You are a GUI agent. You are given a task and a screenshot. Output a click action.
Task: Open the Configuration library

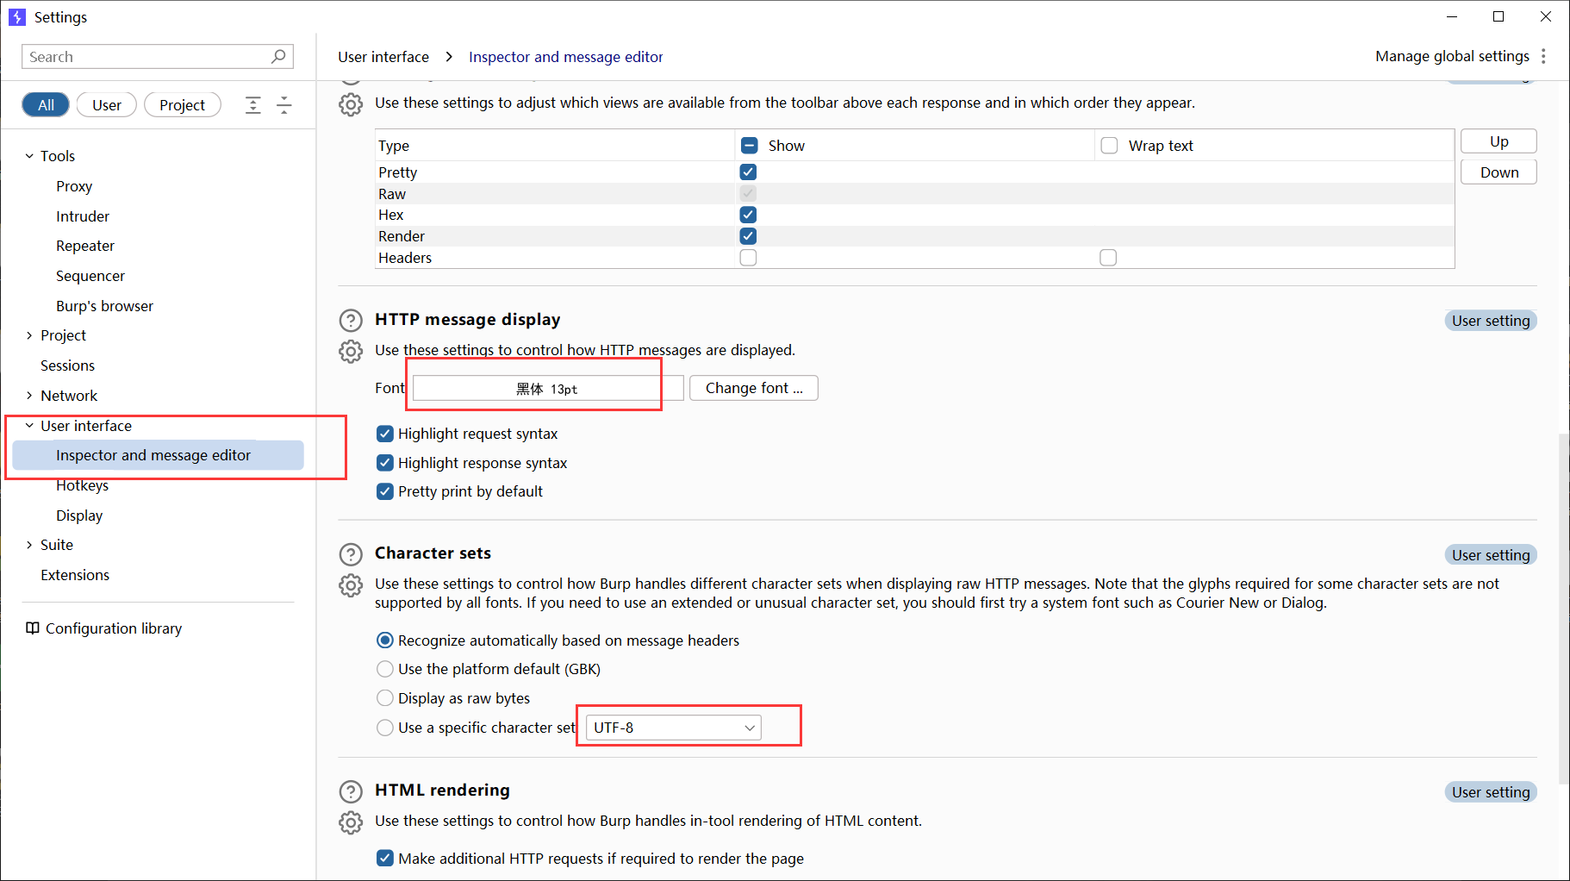click(x=114, y=628)
